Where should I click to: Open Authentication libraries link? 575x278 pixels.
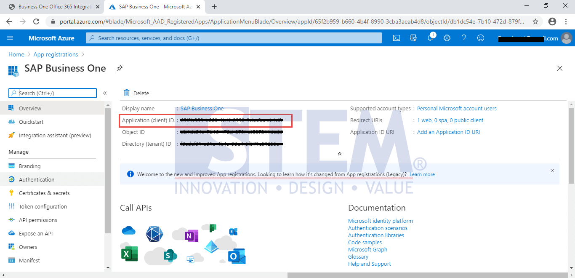click(x=376, y=235)
